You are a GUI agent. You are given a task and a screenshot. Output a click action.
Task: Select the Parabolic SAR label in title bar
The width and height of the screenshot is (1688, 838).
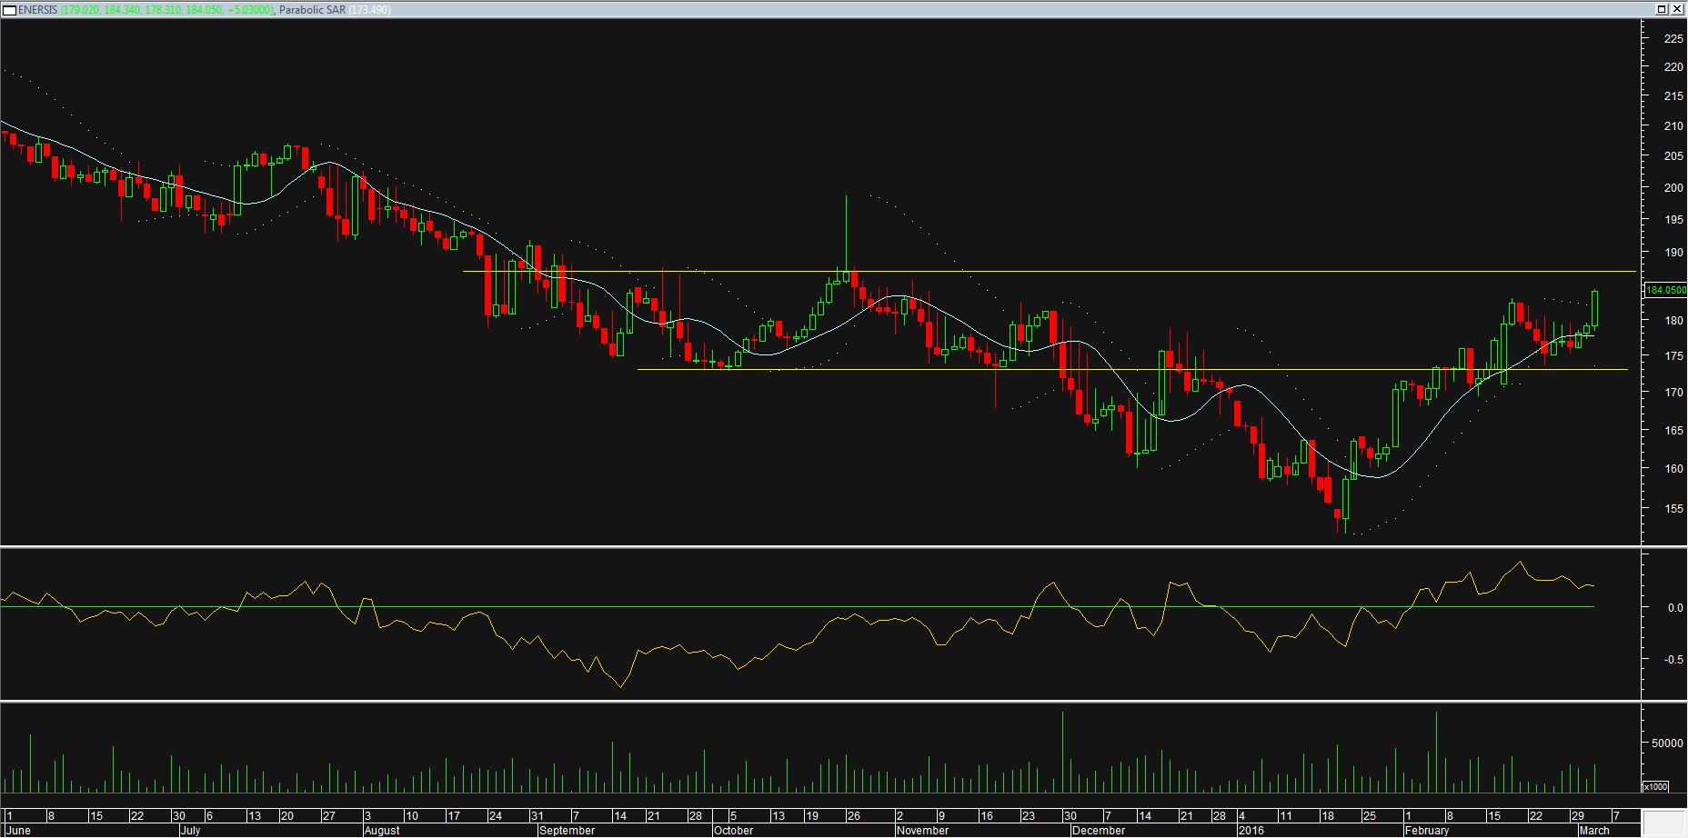(312, 10)
